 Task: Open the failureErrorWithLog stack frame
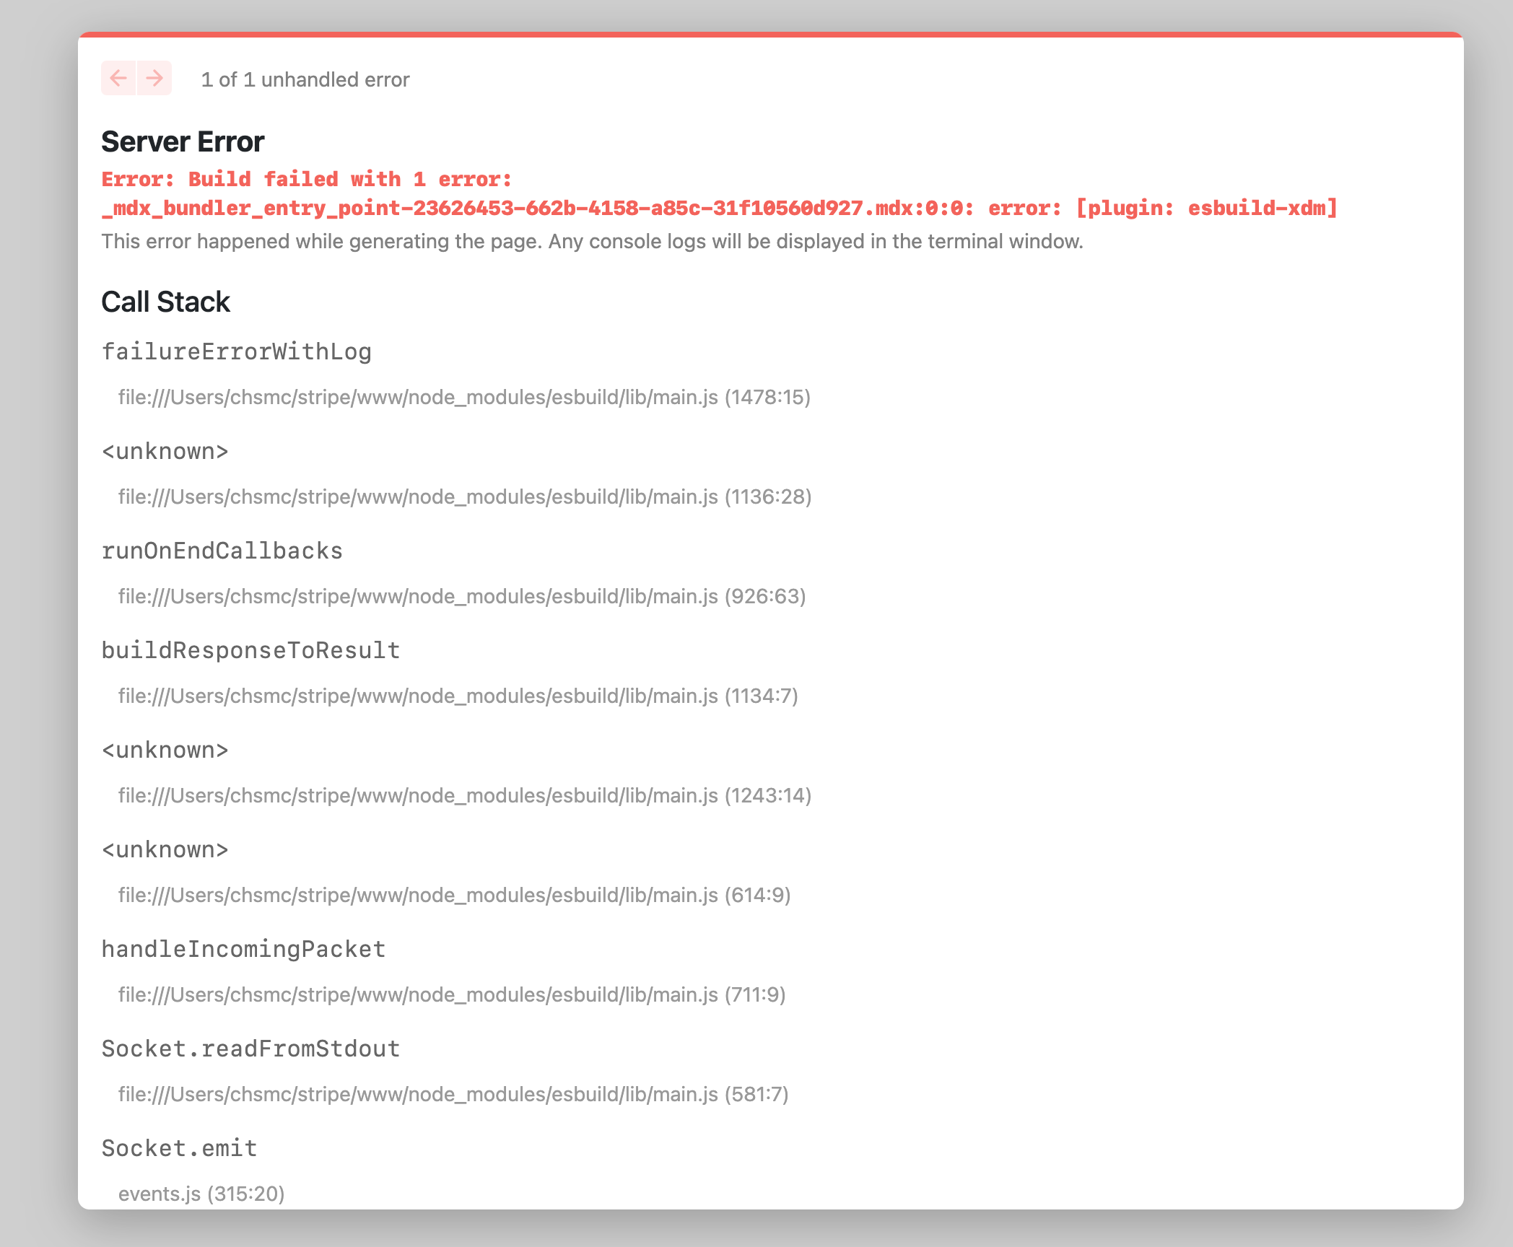pyautogui.click(x=237, y=351)
